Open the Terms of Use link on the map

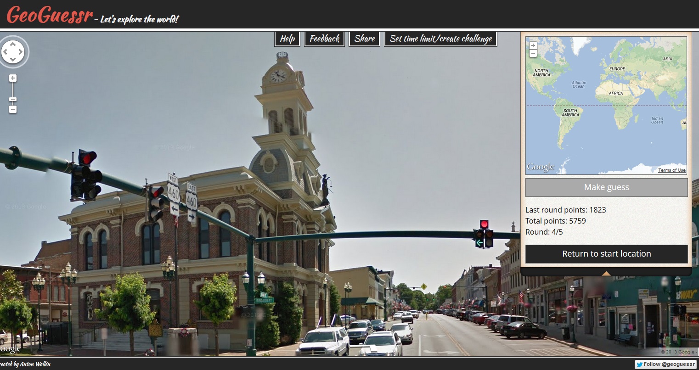[x=671, y=170]
